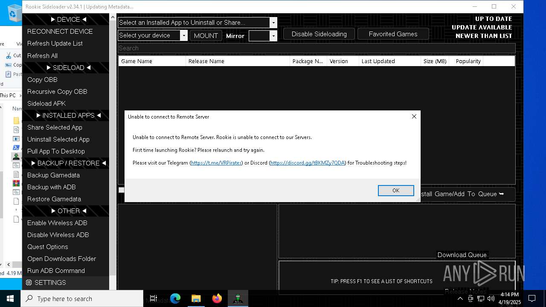
Task: Open File Explorer from the taskbar
Action: (x=196, y=298)
